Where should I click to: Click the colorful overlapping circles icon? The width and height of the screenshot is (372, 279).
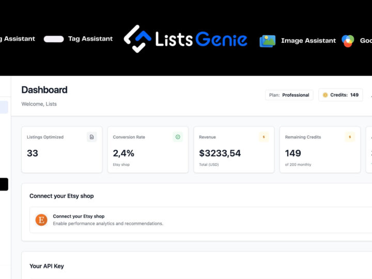click(x=348, y=41)
